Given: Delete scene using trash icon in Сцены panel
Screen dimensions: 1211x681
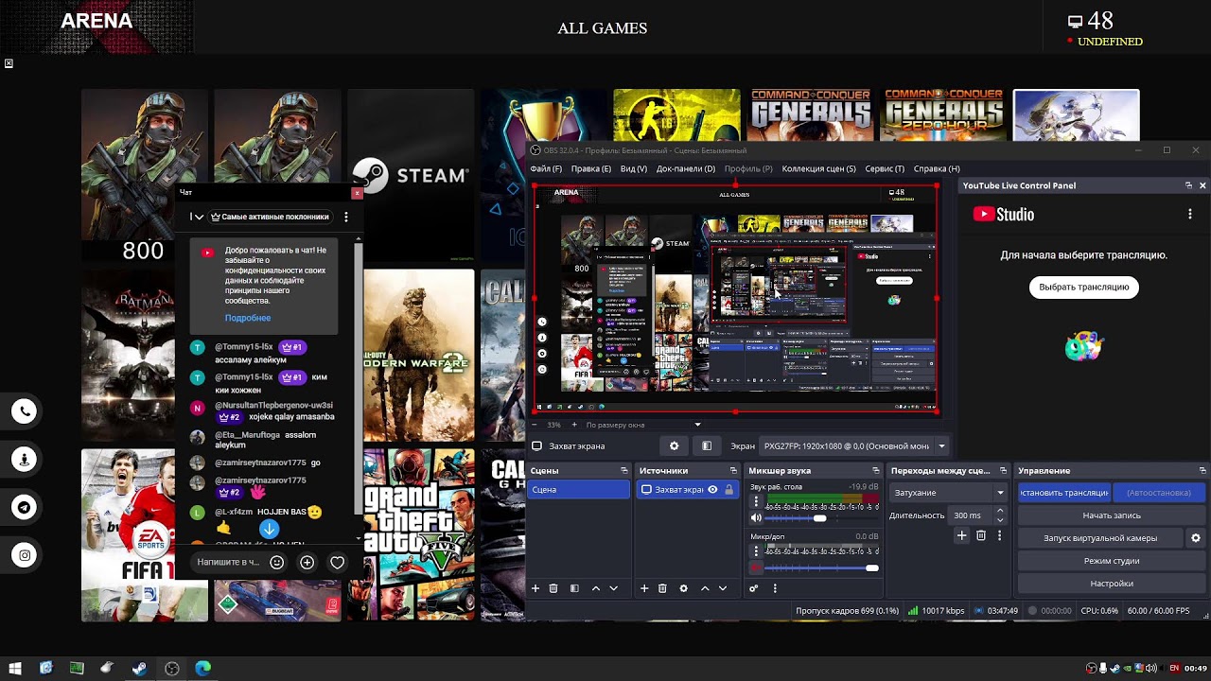Looking at the screenshot, I should pos(553,588).
